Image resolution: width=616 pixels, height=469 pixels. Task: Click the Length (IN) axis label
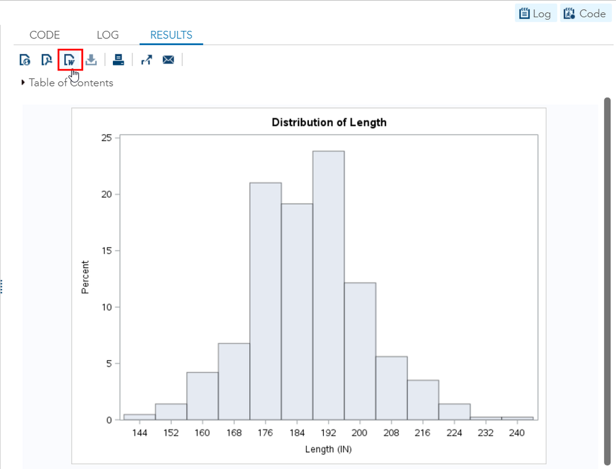tap(329, 449)
